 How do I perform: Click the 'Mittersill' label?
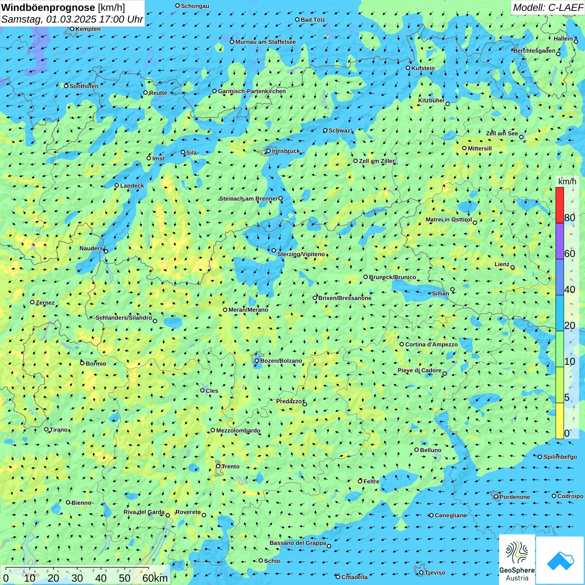point(480,148)
